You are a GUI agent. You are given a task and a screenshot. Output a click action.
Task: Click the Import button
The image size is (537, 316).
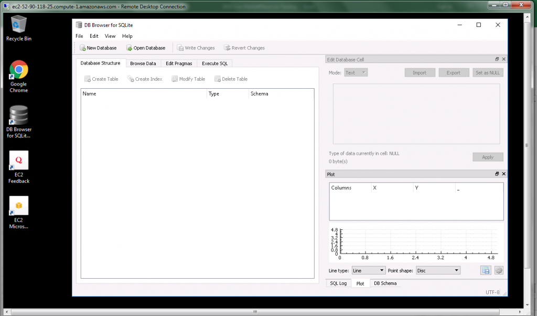coord(420,72)
